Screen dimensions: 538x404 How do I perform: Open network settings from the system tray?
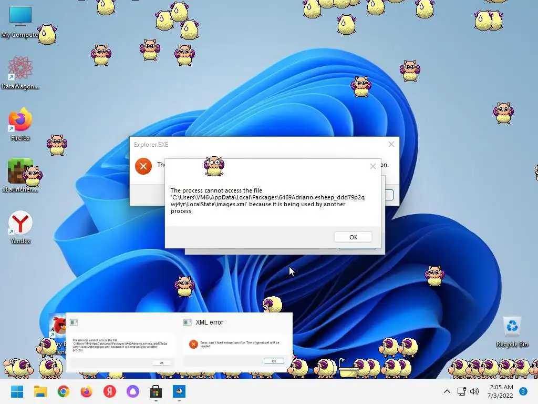(461, 391)
